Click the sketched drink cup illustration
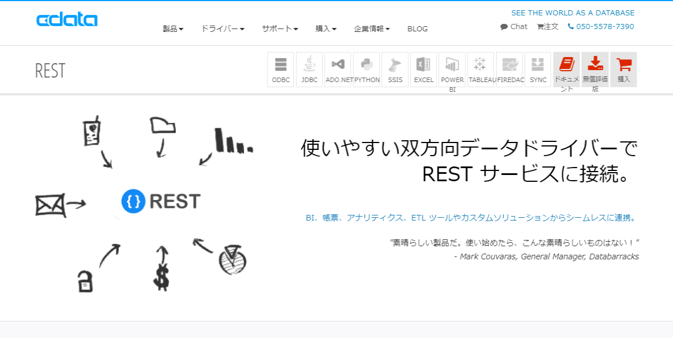673x338 pixels. 91,132
